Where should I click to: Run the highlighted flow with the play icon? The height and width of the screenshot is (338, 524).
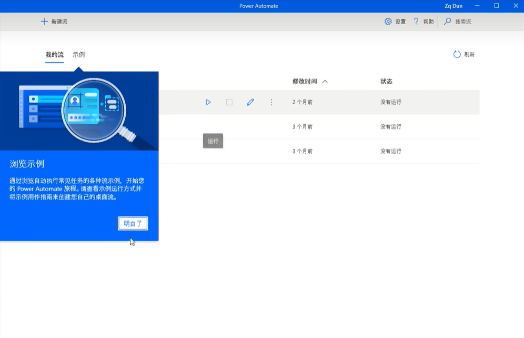tap(208, 102)
